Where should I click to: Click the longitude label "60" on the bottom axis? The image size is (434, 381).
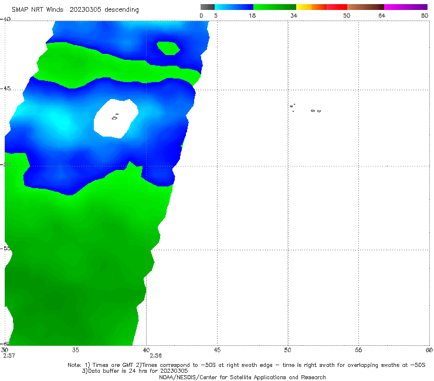tap(429, 350)
